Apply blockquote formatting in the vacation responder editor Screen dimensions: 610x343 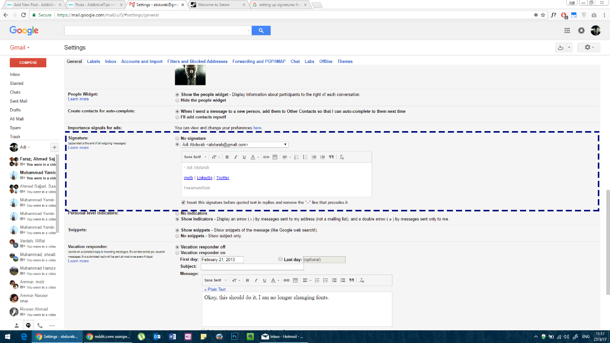click(351, 281)
